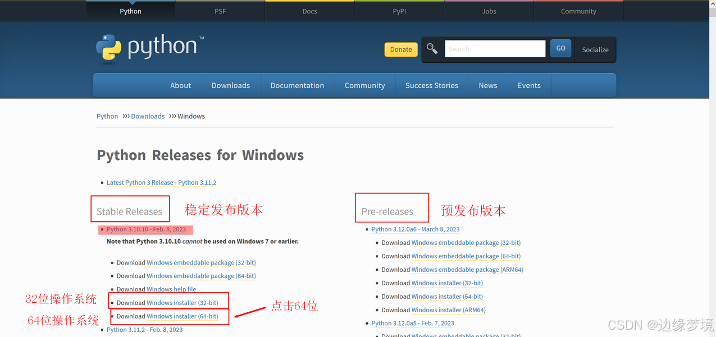
Task: Select the PyPI section in the top bar
Action: 399,11
